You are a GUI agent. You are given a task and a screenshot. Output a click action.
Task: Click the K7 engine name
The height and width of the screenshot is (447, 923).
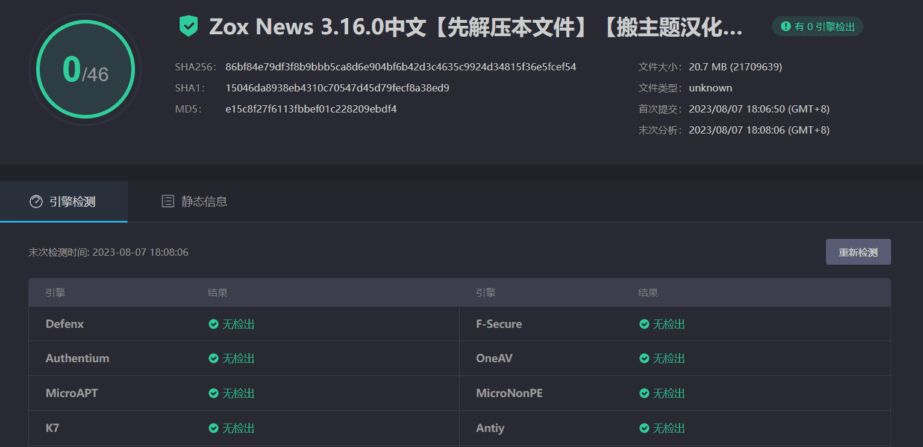coord(52,428)
